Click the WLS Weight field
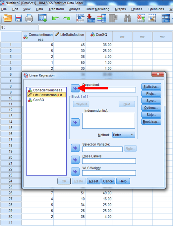This screenshot has width=173, height=226. tap(109, 173)
